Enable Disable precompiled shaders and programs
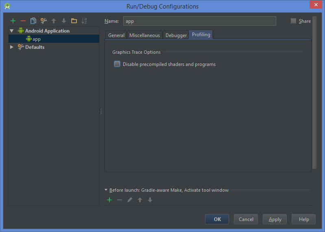 (117, 64)
